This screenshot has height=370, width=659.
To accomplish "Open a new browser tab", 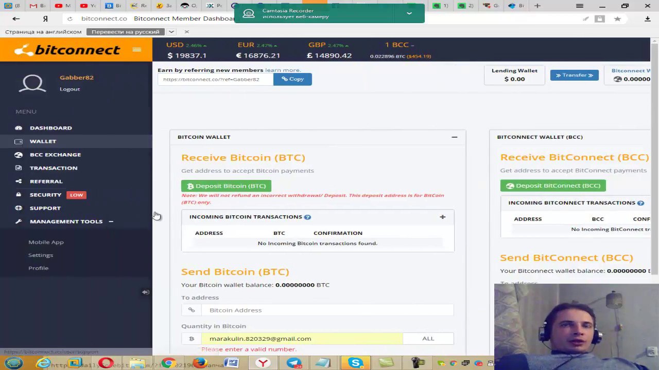I will point(537,6).
